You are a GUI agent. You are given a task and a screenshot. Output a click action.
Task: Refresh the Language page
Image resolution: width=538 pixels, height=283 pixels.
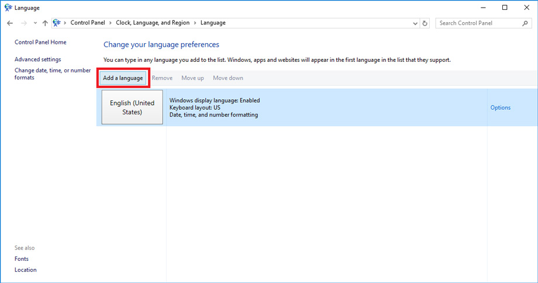pyautogui.click(x=425, y=23)
